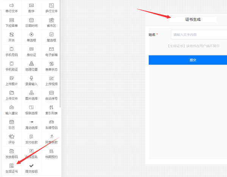Select the 证书生成 form title
The width and height of the screenshot is (227, 177).
pos(193,20)
